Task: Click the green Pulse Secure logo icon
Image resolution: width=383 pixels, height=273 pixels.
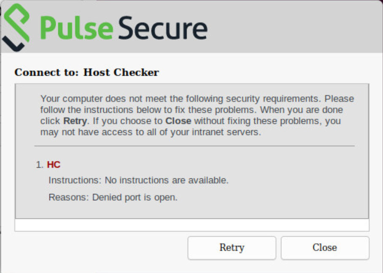Action: click(x=16, y=27)
